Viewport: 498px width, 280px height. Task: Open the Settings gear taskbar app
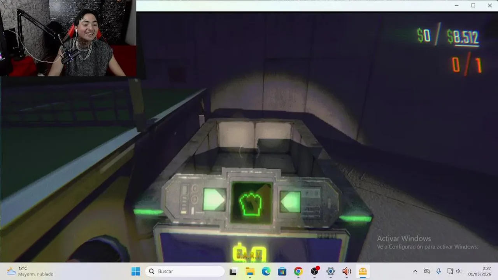(x=331, y=271)
